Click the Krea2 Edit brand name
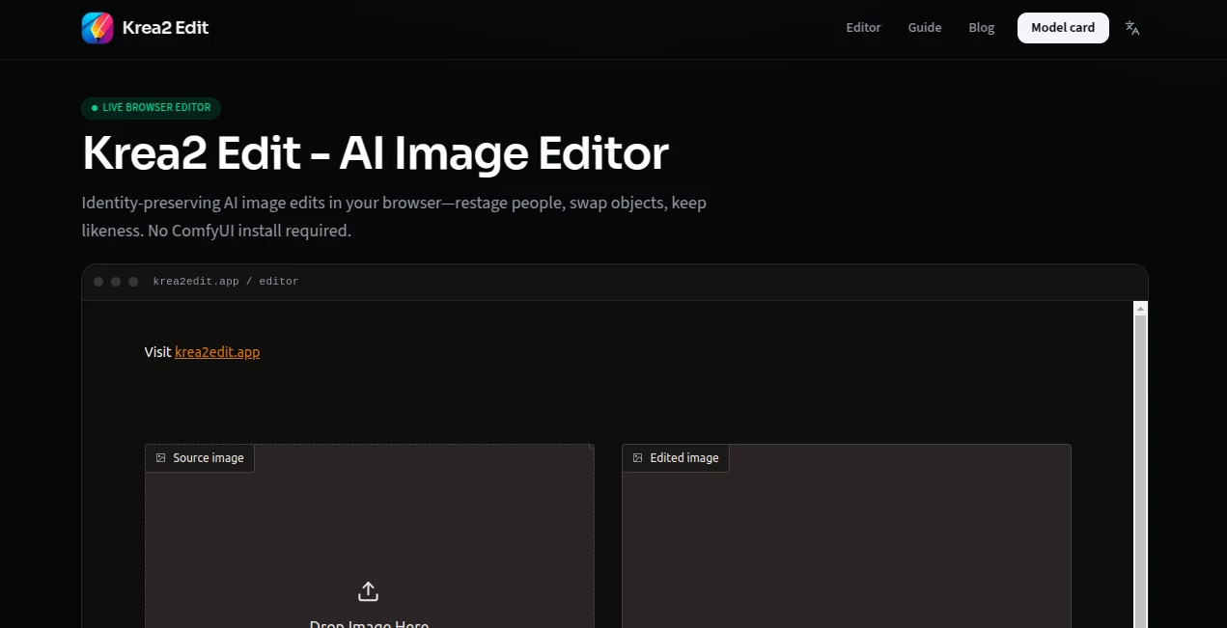This screenshot has height=628, width=1227. click(x=165, y=28)
